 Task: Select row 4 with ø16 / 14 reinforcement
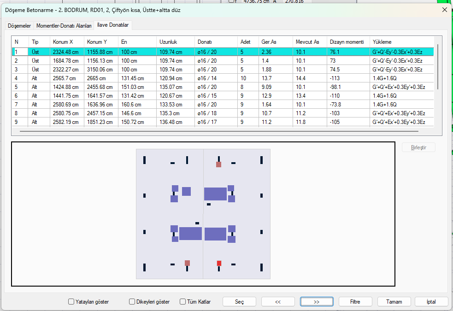(223, 78)
